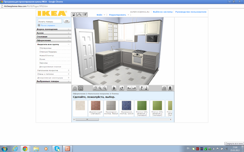
Task: Open Google Chrome from the taskbar
Action: [25, 148]
